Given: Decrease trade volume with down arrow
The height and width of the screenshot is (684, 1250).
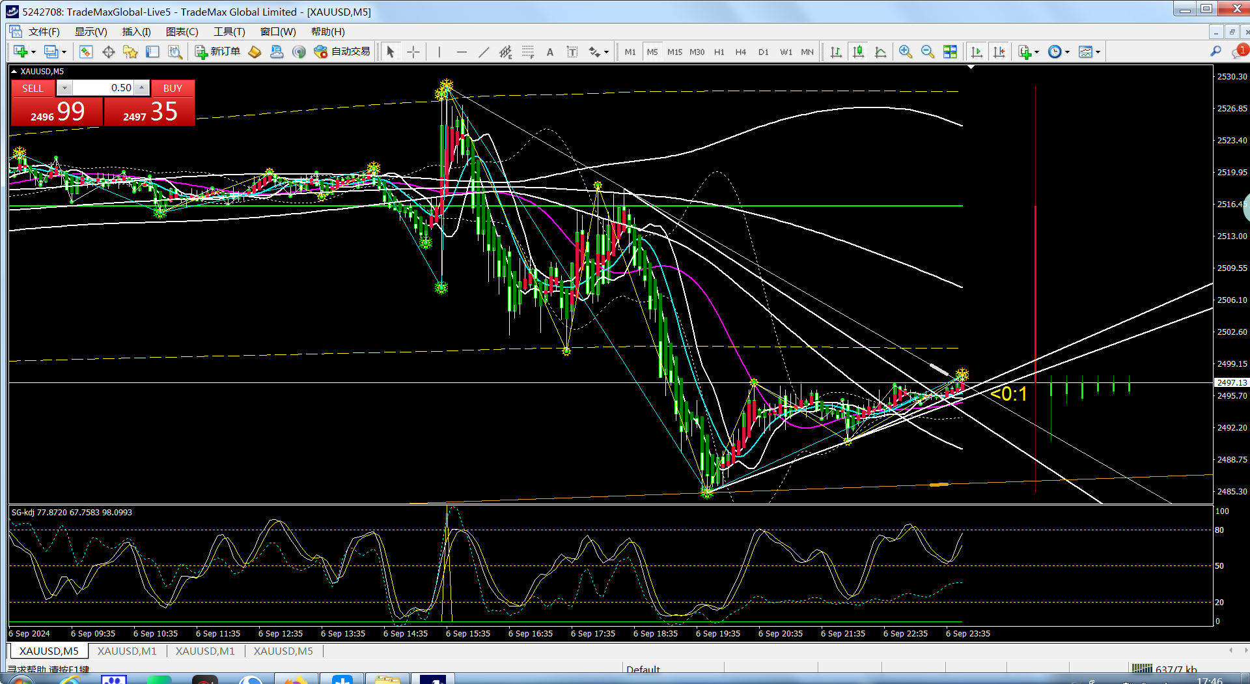Looking at the screenshot, I should [64, 88].
